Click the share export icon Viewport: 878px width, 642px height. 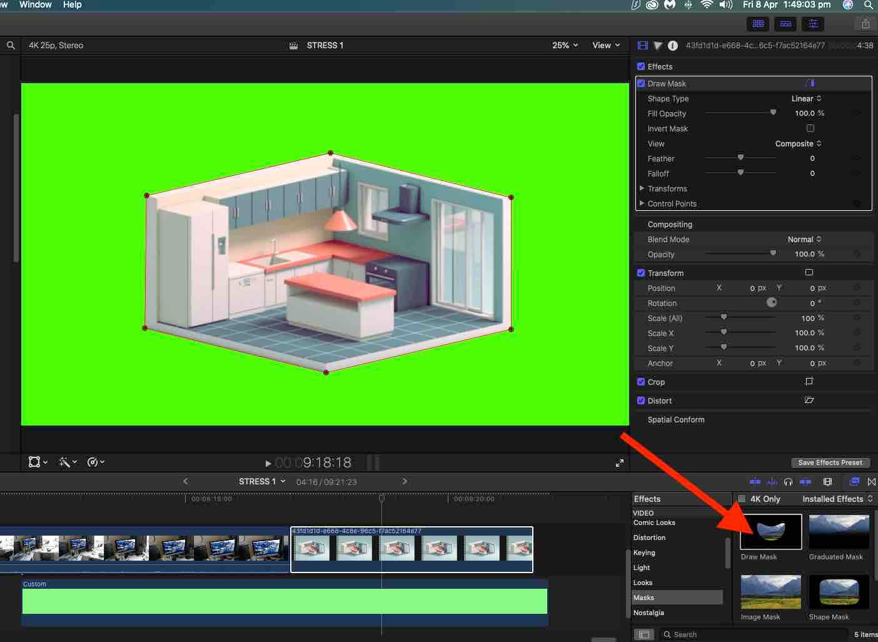tap(865, 24)
